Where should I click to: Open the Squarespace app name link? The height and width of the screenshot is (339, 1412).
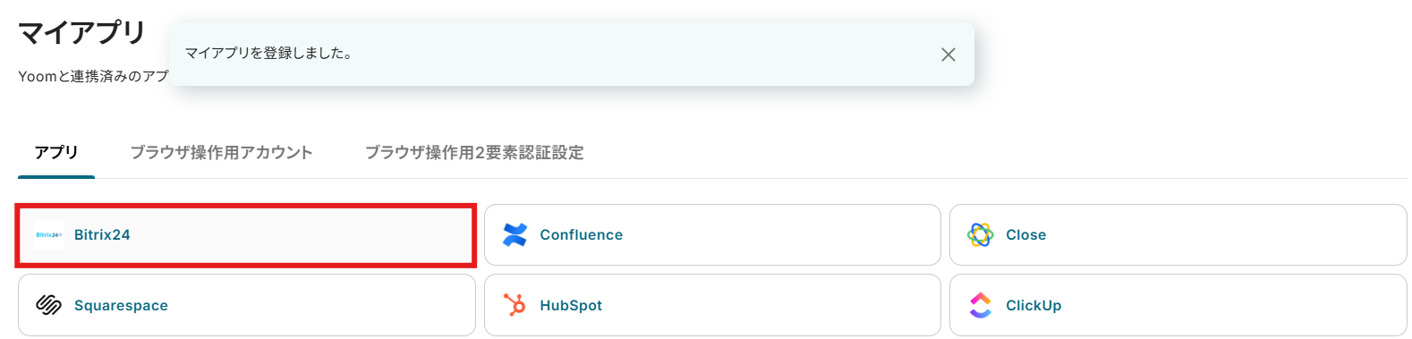[x=121, y=306]
